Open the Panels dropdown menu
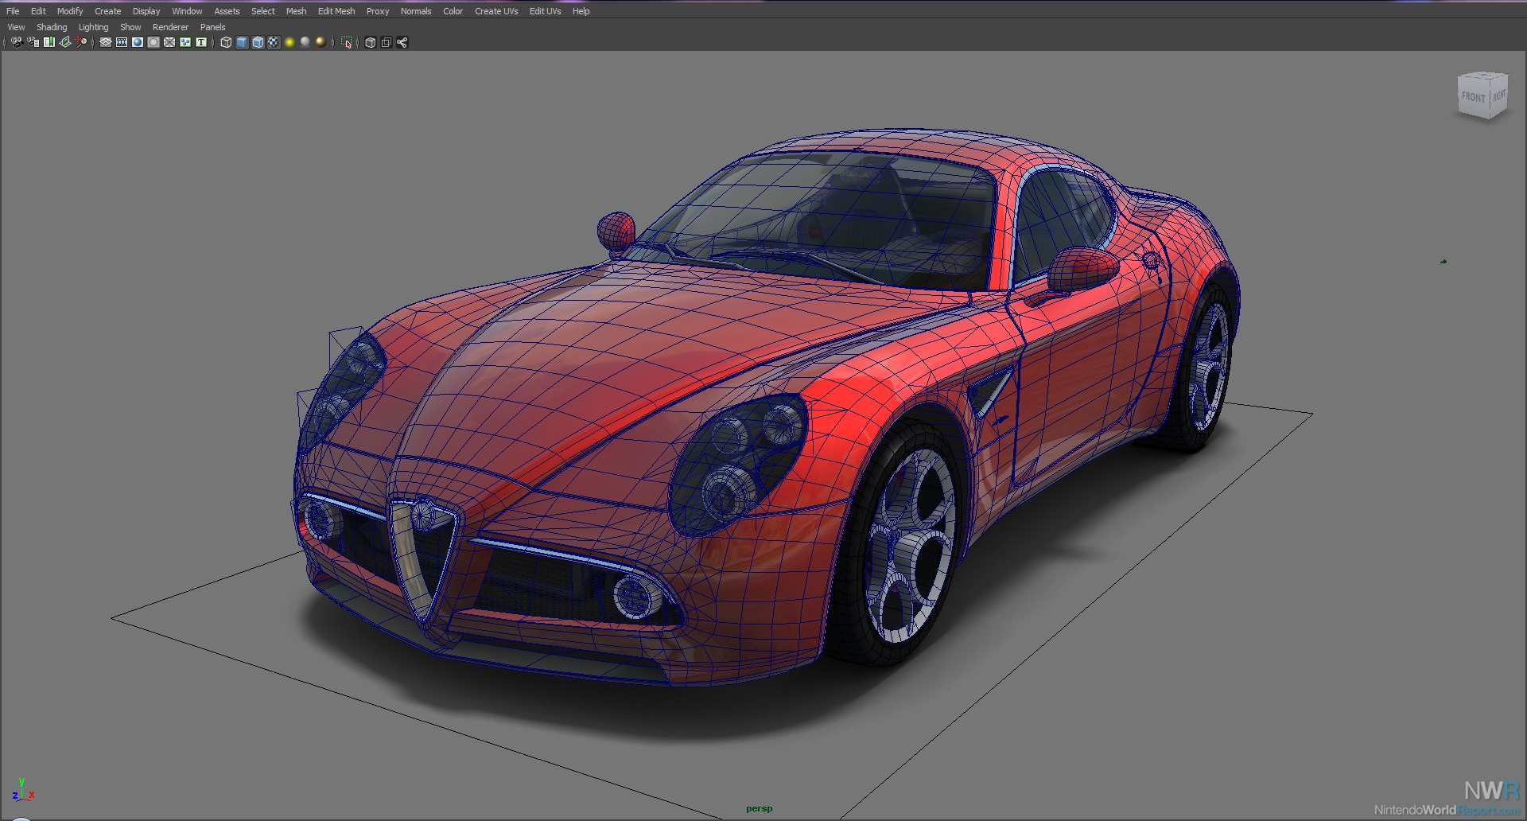This screenshot has height=821, width=1527. (x=212, y=27)
